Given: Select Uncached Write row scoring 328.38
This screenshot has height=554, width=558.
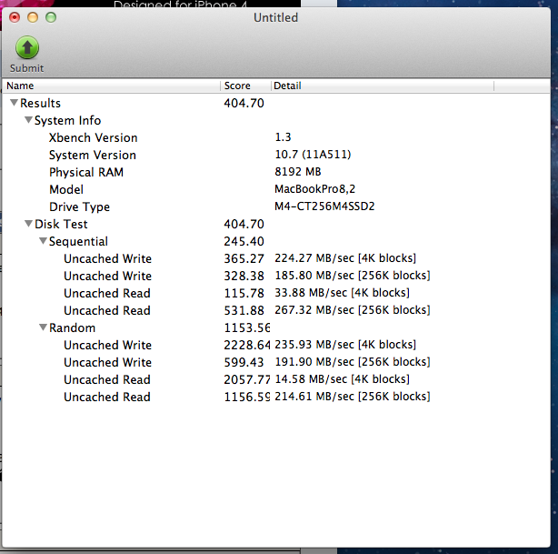Looking at the screenshot, I should click(276, 276).
